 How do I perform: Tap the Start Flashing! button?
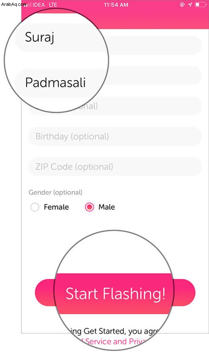pos(115,293)
